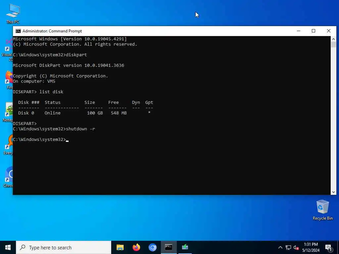
Task: Click the 'Gpt' column header
Action: click(x=149, y=103)
